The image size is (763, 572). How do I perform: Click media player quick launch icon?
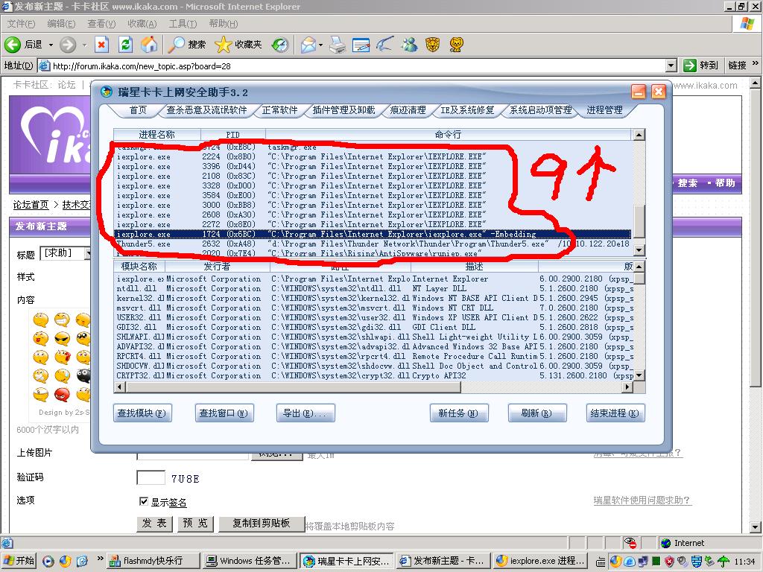tap(48, 562)
